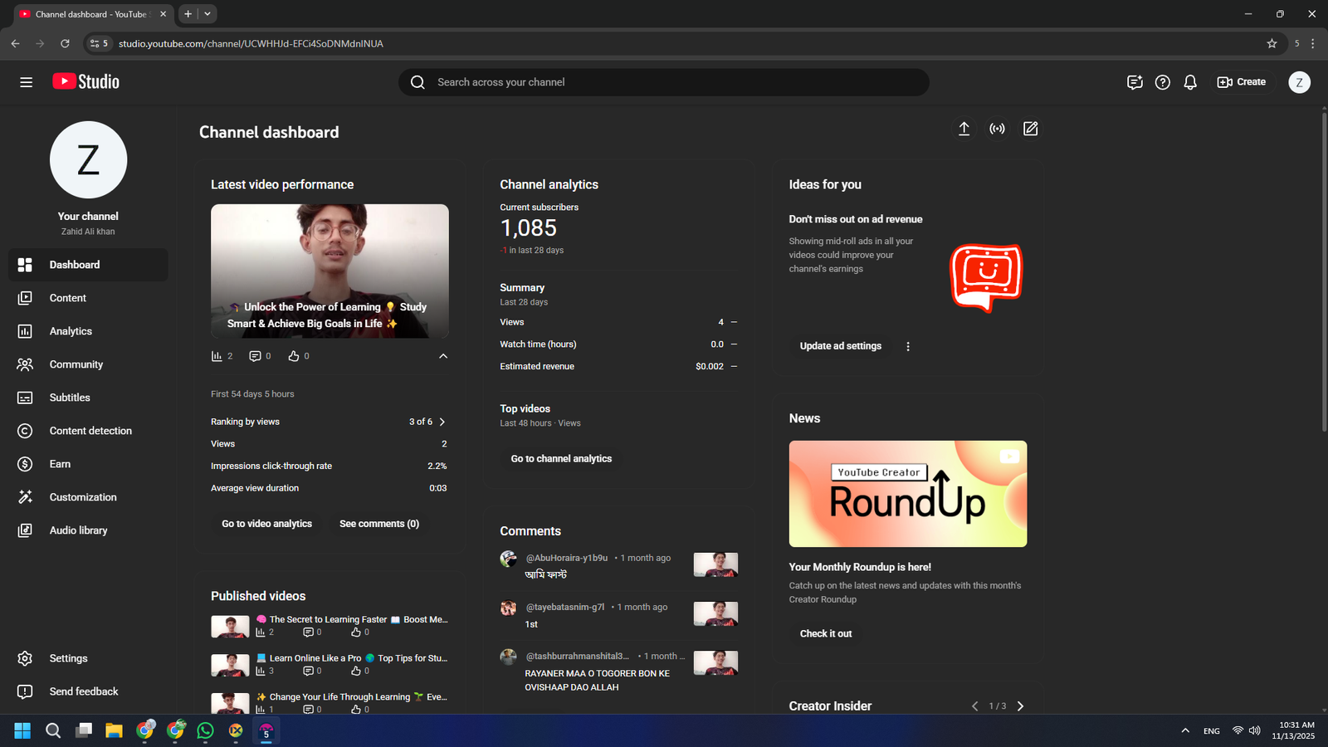1328x747 pixels.
Task: Show next Creator Insider card
Action: tap(1021, 706)
